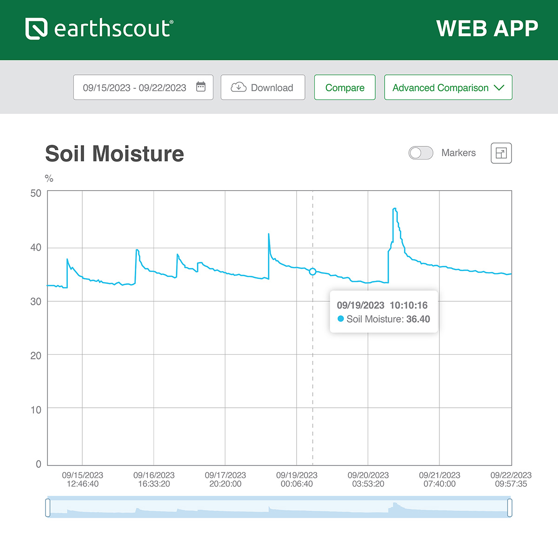This screenshot has height=558, width=558.
Task: Click the Advanced Comparison chevron arrow
Action: pos(499,87)
